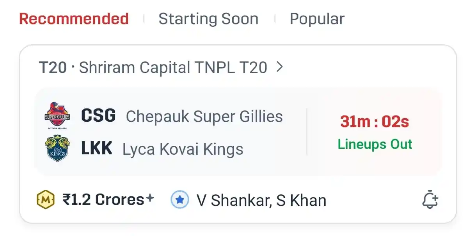
Task: Tap the Lyca Kovai Kings team name
Action: coord(183,149)
